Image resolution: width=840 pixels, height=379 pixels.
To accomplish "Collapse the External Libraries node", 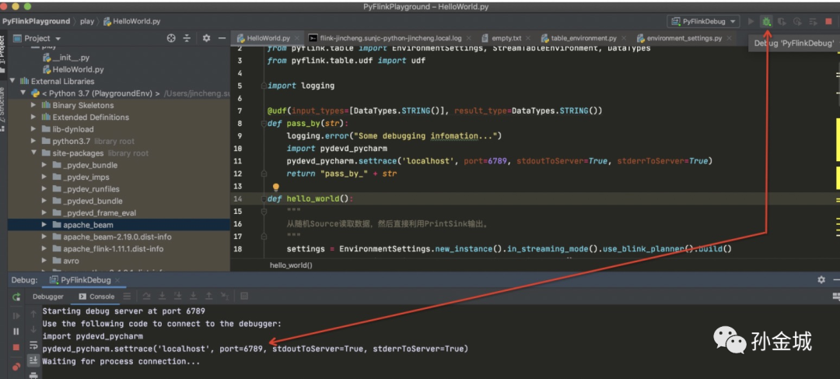I will point(12,81).
